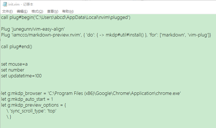Image resolution: width=216 pixels, height=128 pixels.
Task: Place cursor on call plug#end() line
Action: click(16, 47)
